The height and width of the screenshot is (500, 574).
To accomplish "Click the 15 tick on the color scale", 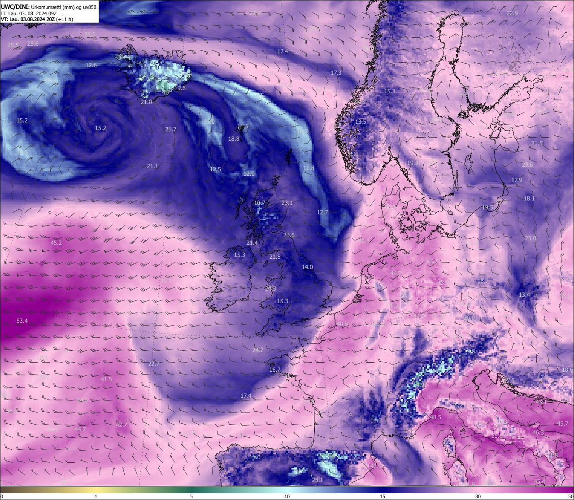I will (383, 496).
